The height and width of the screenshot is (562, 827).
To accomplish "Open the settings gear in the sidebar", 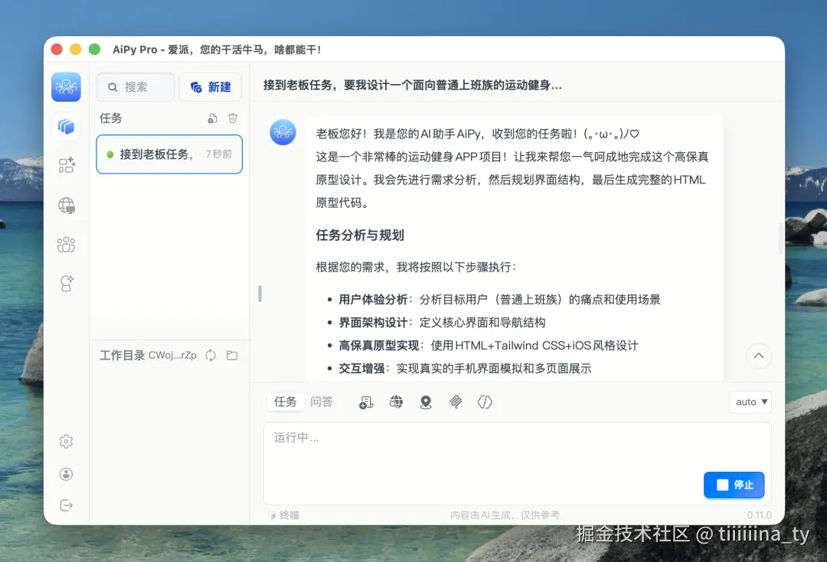I will coord(66,441).
